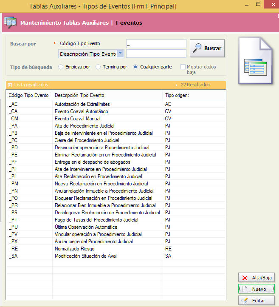Screen dimensions: 279x307
Task: Sort by Código Tipo Evento column header
Action: [29, 95]
